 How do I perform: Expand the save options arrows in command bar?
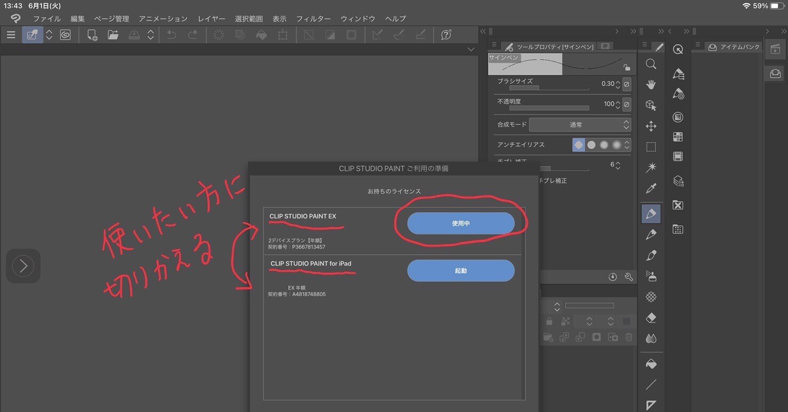tap(150, 35)
